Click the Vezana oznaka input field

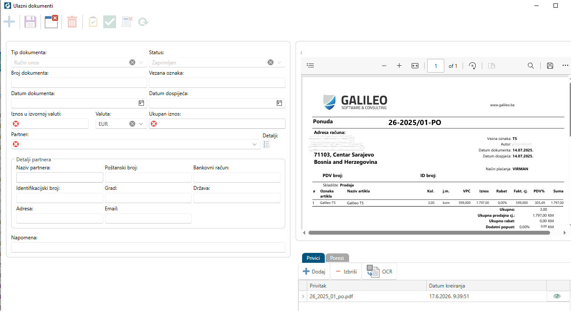coord(217,83)
